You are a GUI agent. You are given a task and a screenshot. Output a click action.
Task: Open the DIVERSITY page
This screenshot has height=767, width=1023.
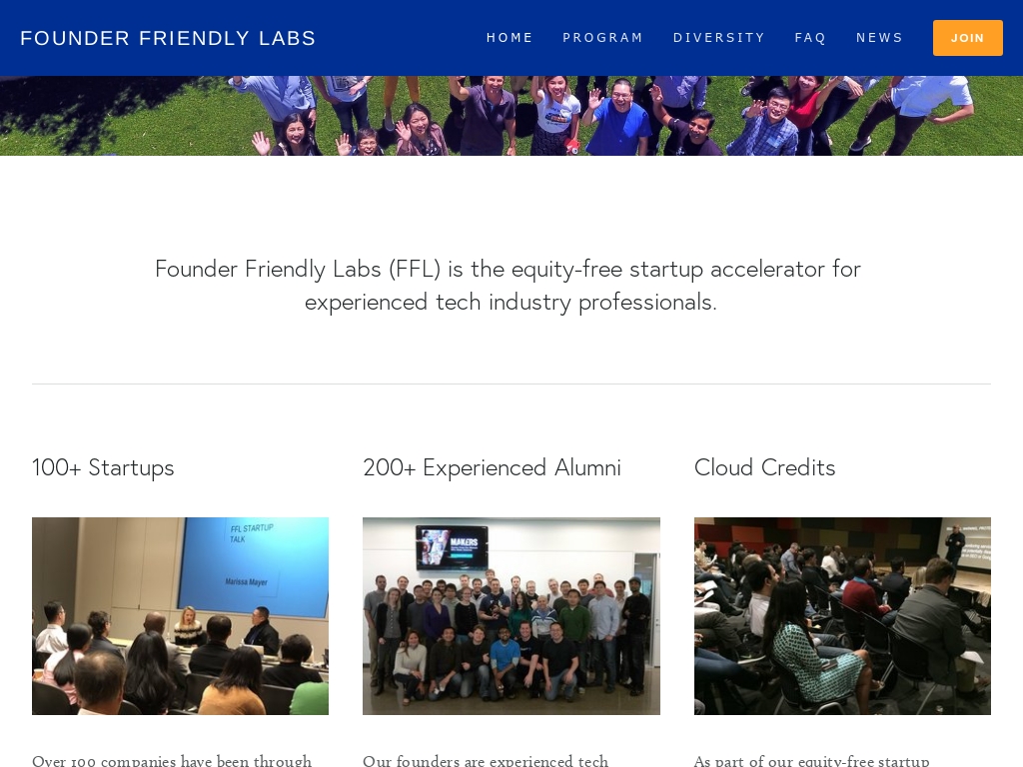[x=719, y=38]
